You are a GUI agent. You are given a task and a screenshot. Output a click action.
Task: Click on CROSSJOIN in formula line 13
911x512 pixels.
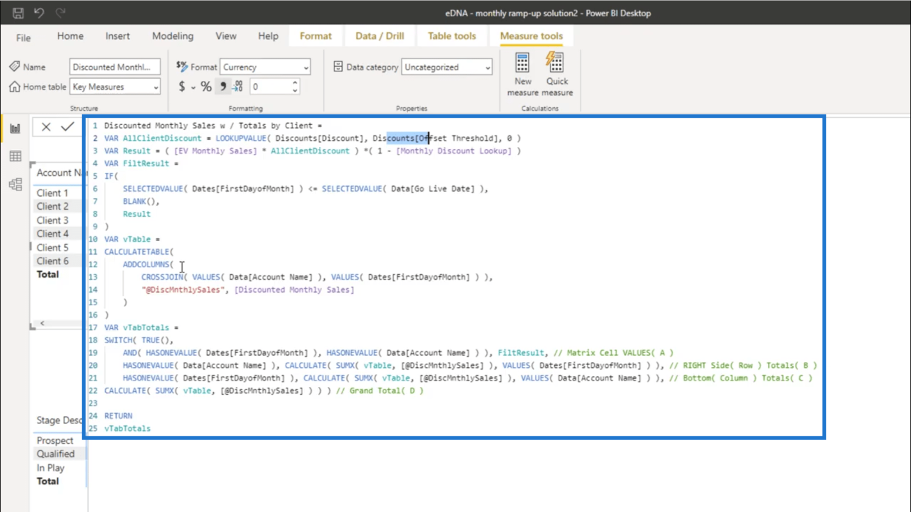click(162, 277)
